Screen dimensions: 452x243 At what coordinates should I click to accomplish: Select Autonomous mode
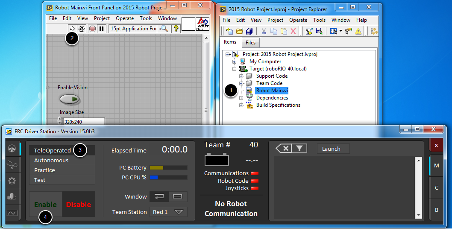click(62, 160)
